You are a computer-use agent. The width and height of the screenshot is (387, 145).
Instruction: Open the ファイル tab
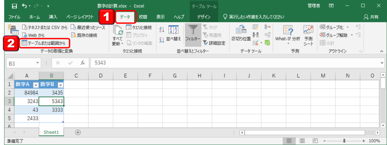point(14,17)
